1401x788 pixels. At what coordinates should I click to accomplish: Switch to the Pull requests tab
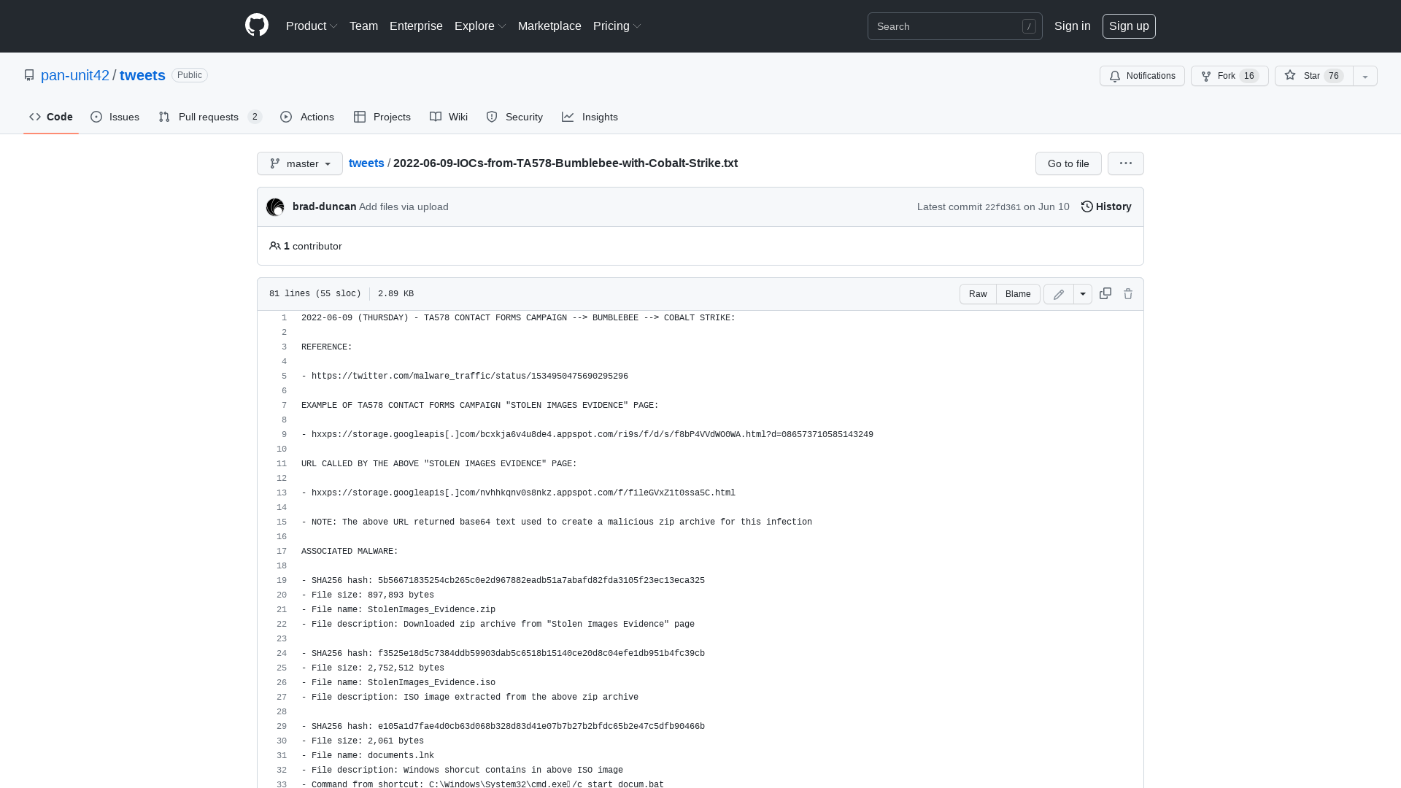pos(209,117)
